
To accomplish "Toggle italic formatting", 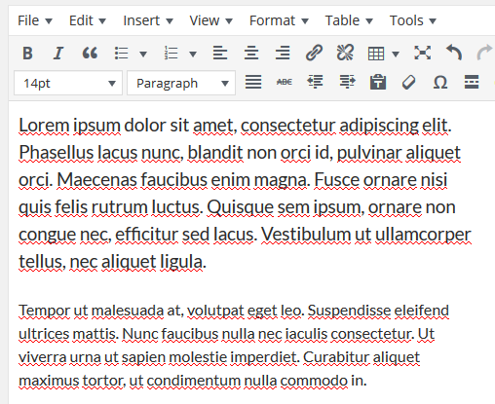I will 58,53.
